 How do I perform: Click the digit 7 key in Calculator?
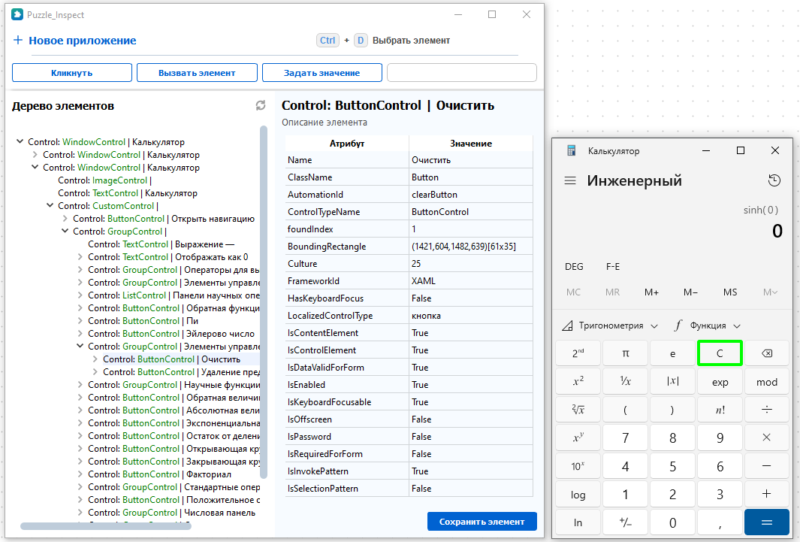(x=625, y=438)
